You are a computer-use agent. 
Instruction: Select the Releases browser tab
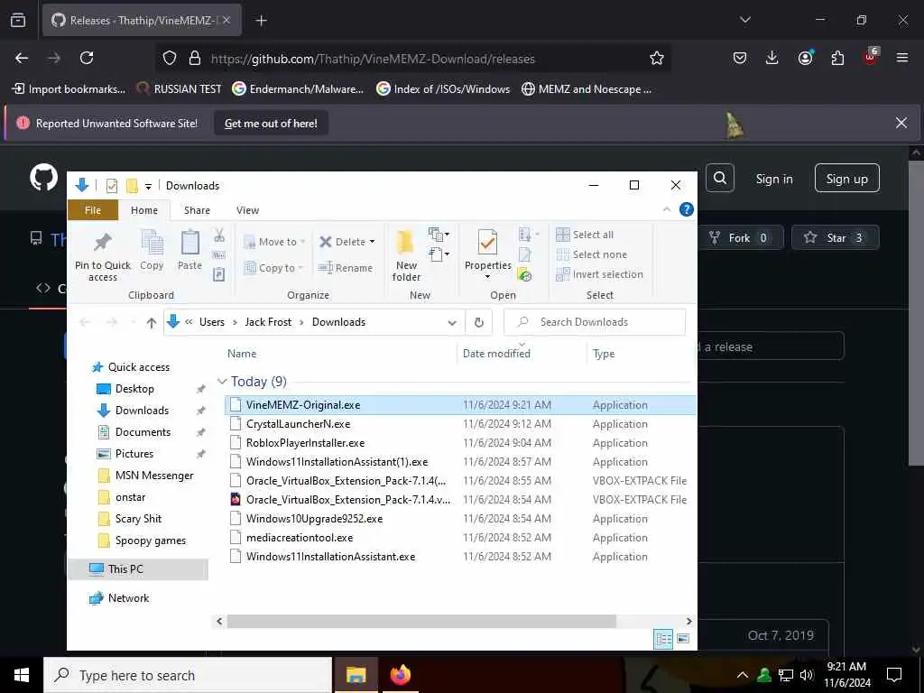[142, 20]
